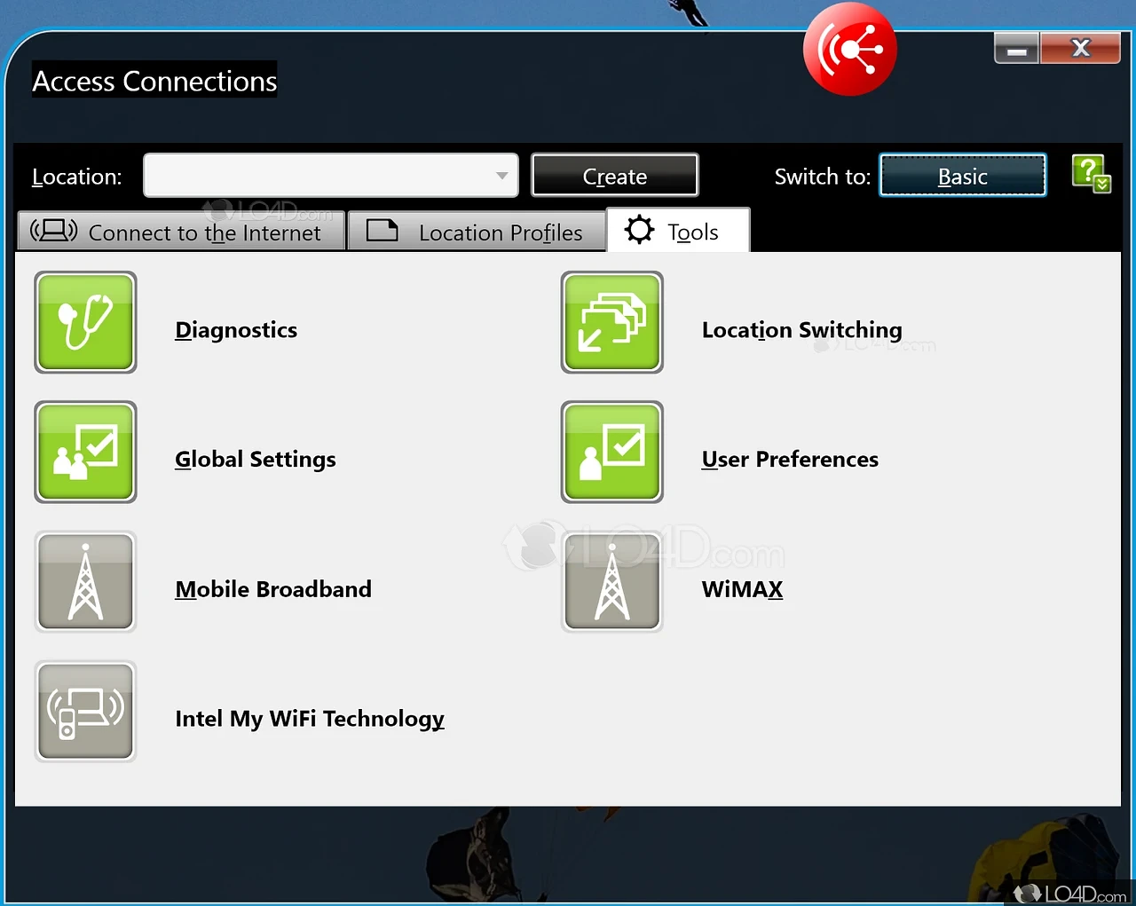Click the gear icon on Tools tab

click(x=639, y=230)
